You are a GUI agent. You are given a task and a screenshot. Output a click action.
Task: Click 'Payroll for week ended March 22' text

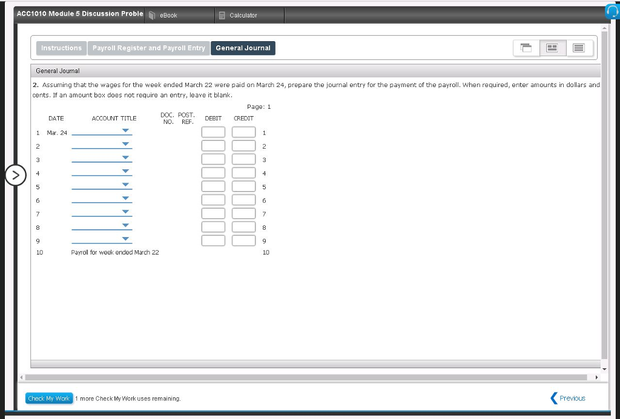pyautogui.click(x=115, y=252)
